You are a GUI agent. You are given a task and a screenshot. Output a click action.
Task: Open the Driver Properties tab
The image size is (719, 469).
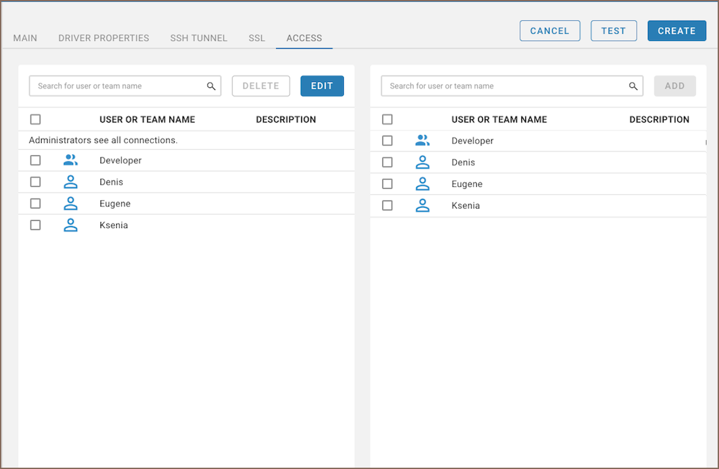click(x=104, y=38)
